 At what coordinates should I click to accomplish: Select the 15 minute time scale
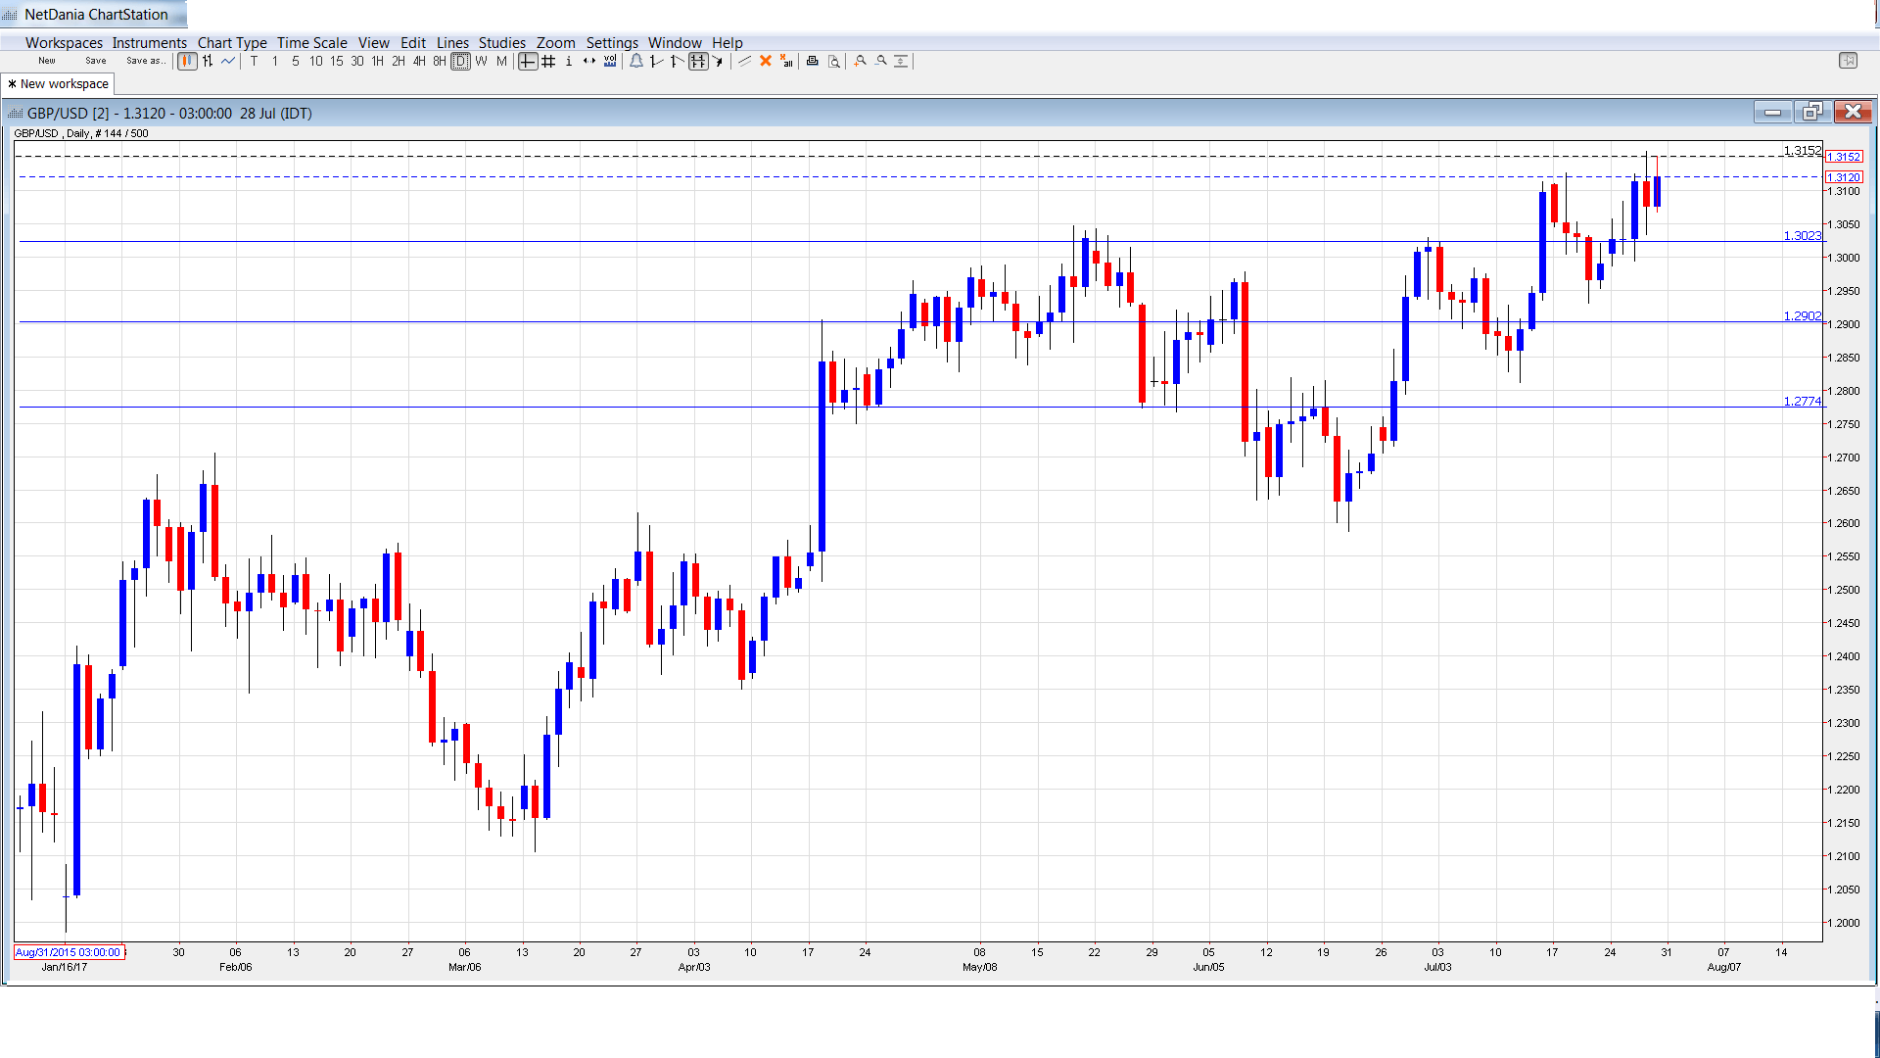337,61
